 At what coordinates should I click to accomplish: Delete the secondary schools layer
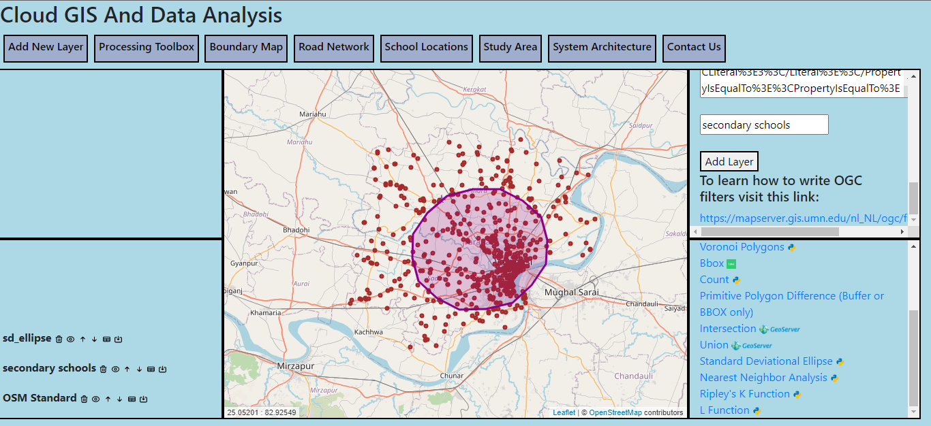[x=104, y=370]
